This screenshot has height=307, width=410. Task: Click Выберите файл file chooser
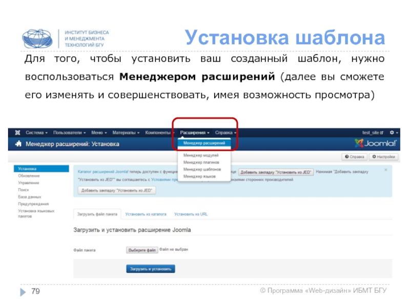(142, 250)
